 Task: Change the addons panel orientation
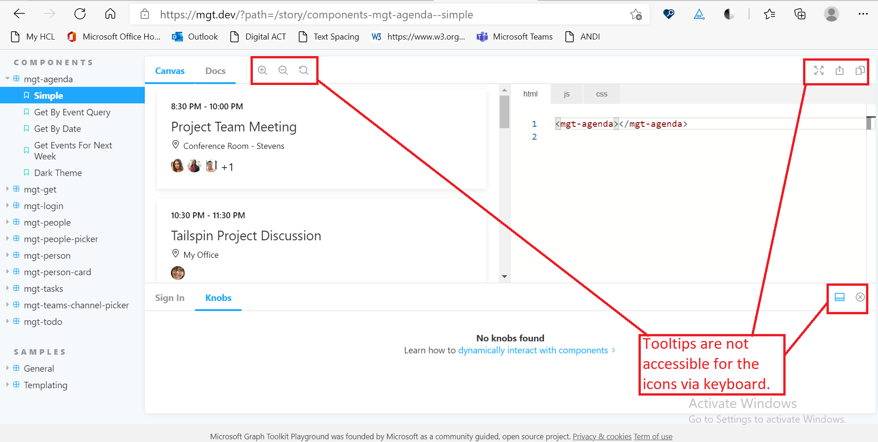click(x=840, y=297)
